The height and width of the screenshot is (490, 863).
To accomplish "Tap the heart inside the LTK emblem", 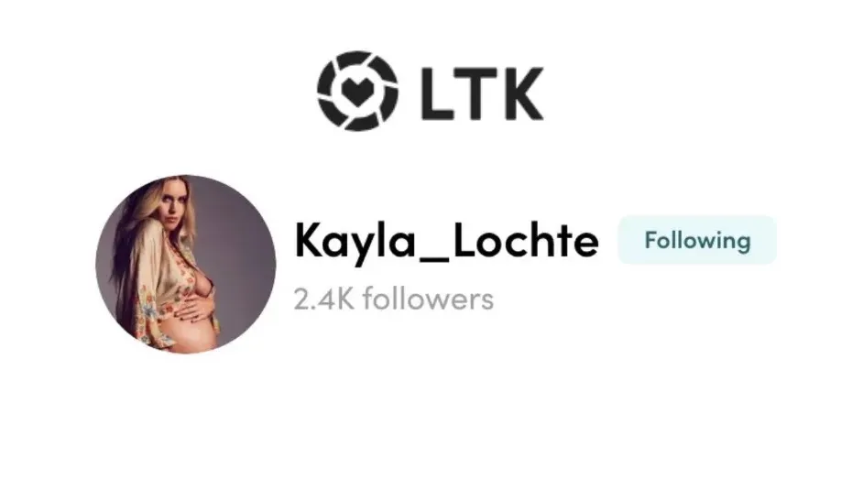I will (x=357, y=91).
